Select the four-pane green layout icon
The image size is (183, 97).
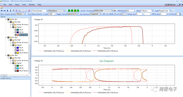(x=69, y=11)
